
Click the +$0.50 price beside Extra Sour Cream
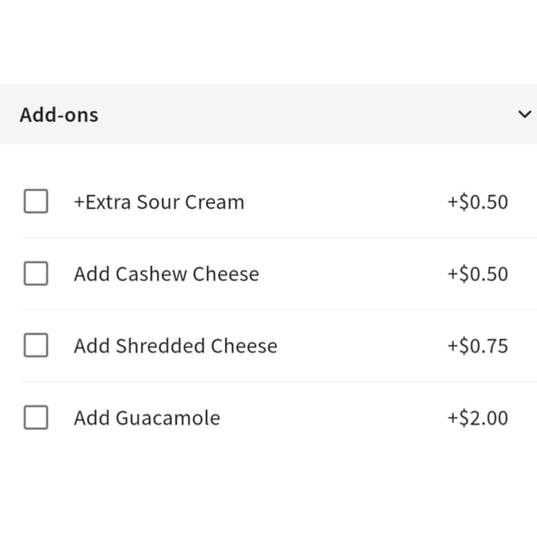pyautogui.click(x=477, y=202)
